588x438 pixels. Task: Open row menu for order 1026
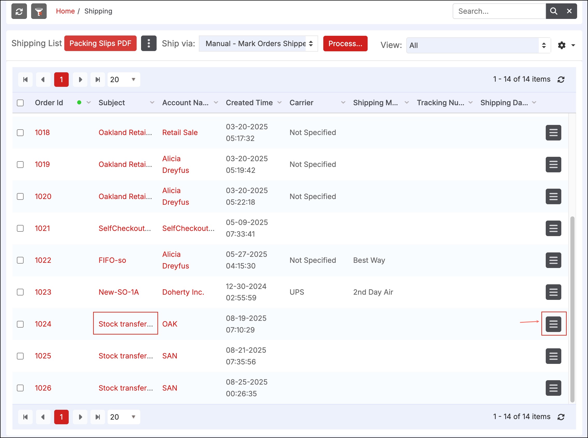pyautogui.click(x=554, y=388)
